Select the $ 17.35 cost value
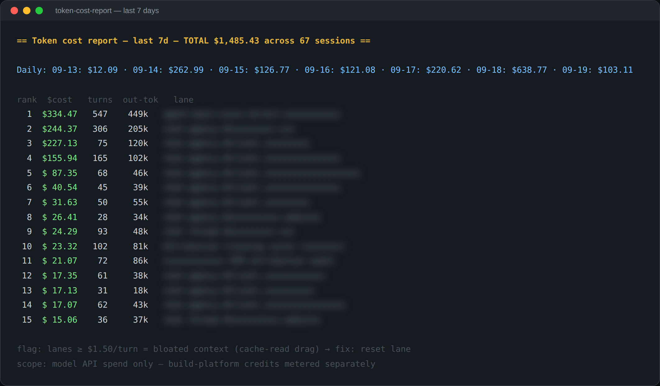The image size is (660, 386). click(x=60, y=276)
